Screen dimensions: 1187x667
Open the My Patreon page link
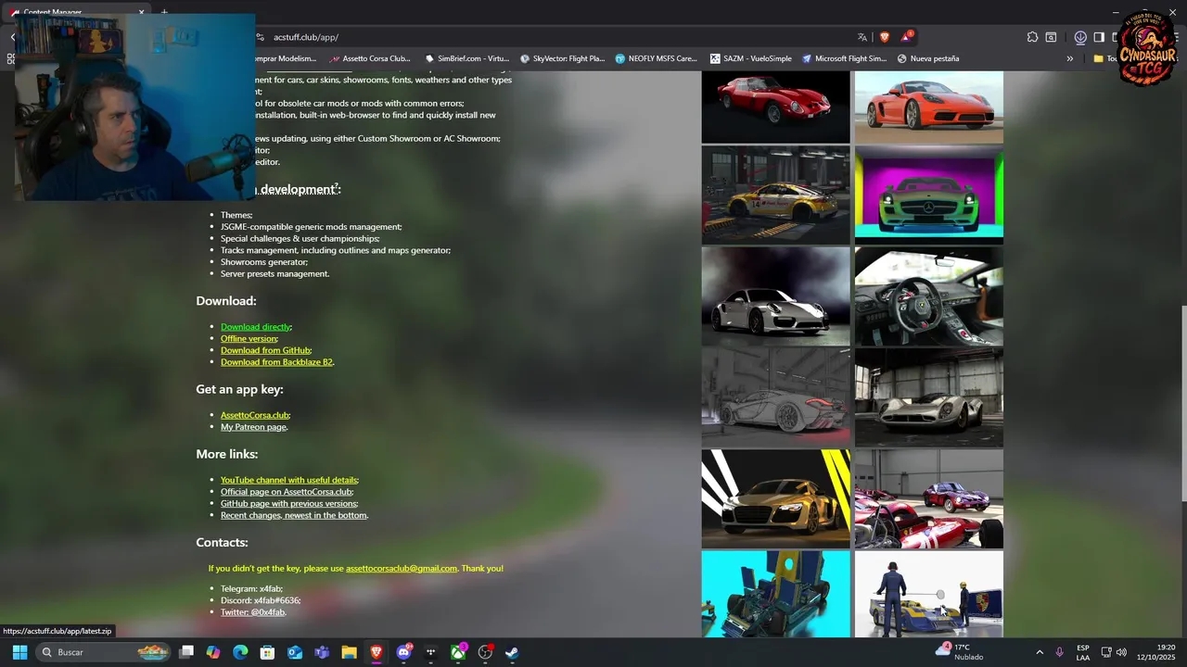[x=253, y=427]
